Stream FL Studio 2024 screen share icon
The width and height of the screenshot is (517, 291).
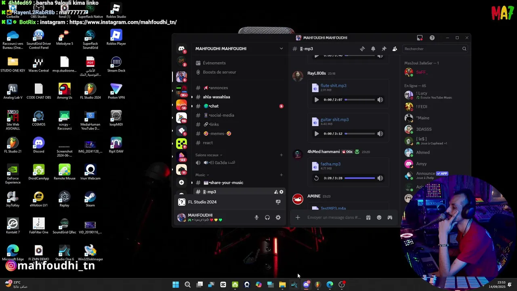(x=278, y=202)
